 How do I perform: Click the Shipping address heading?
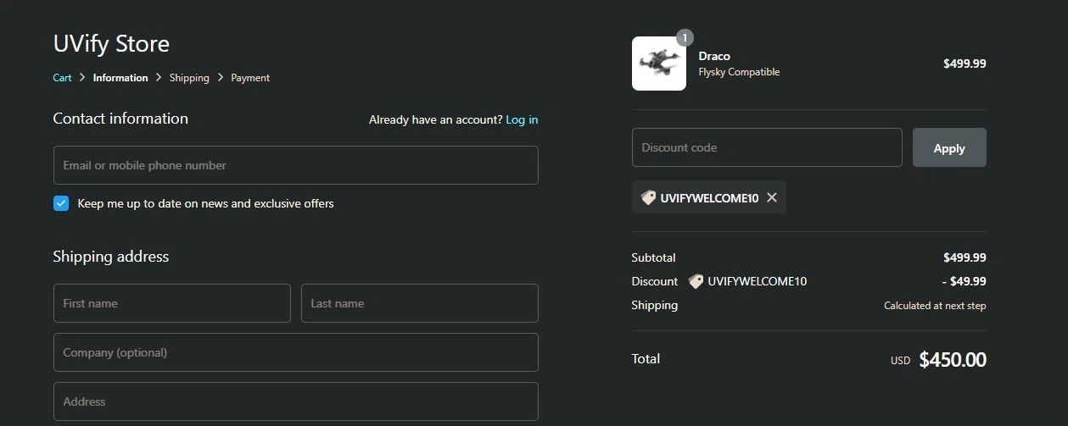[111, 257]
